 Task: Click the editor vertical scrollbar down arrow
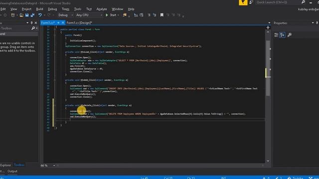point(268,161)
